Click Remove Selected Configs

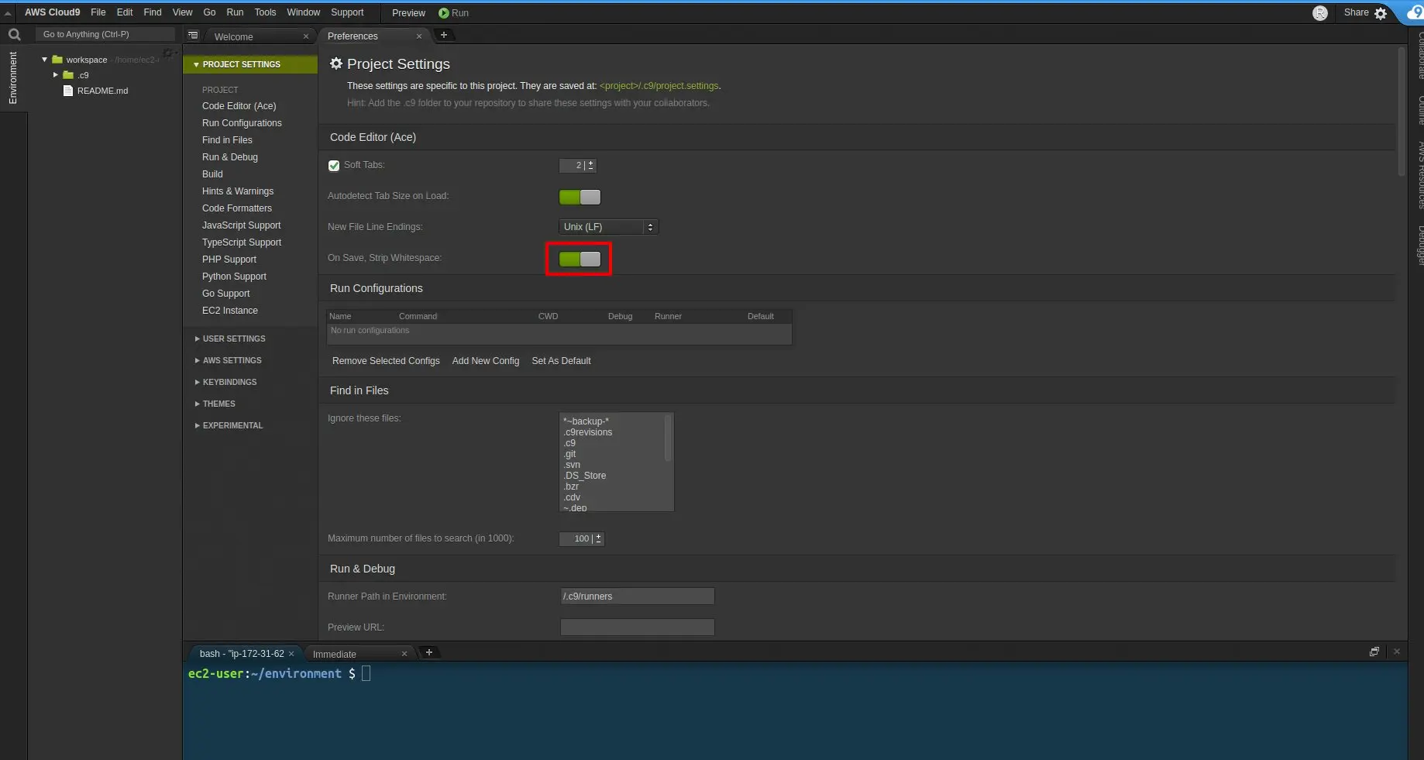(x=386, y=361)
